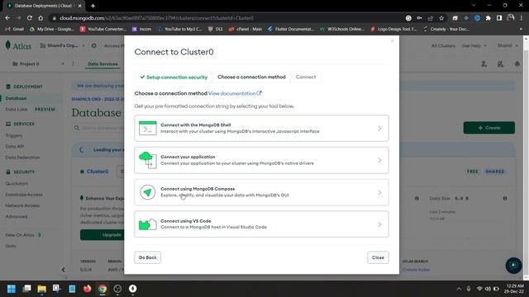Choose Connect your application option
This screenshot has height=297, width=529.
(x=261, y=160)
